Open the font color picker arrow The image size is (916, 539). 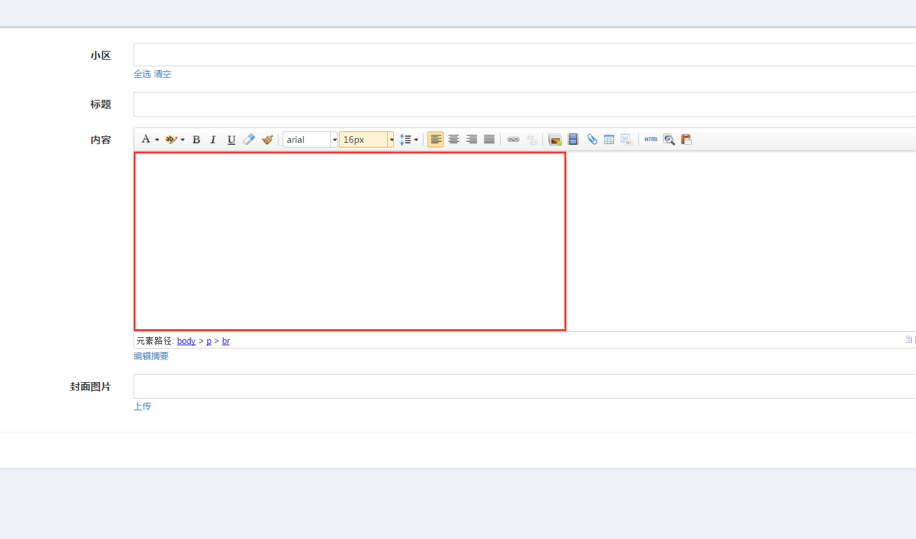(x=157, y=139)
